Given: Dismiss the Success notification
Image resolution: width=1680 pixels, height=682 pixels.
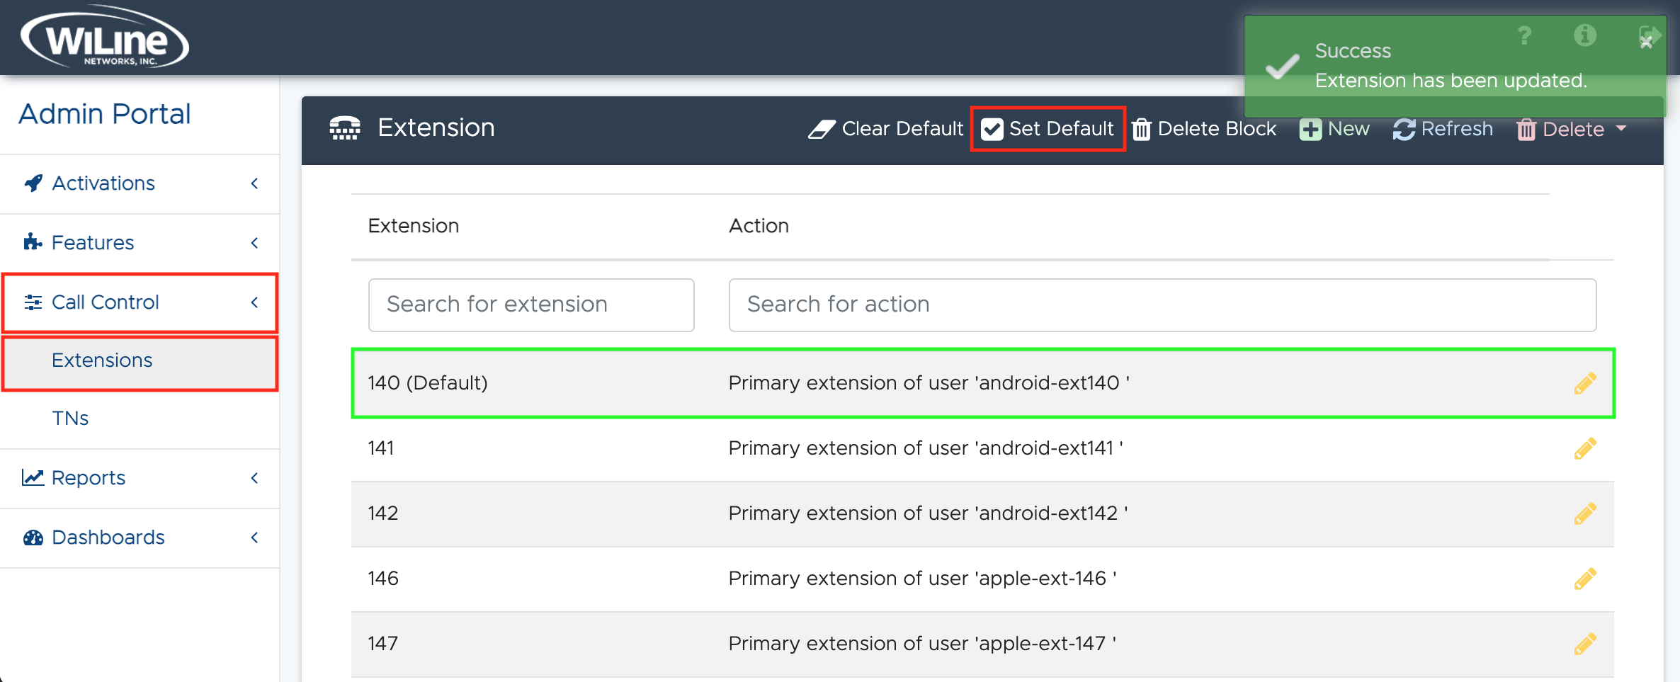Looking at the screenshot, I should pyautogui.click(x=1646, y=42).
